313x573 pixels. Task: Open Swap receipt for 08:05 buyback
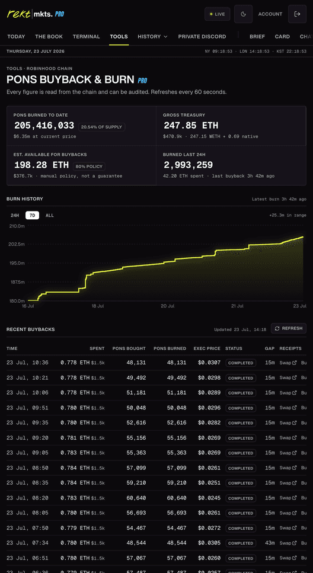(x=288, y=513)
